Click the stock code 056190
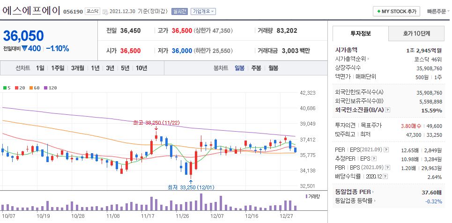This screenshot has width=452, height=223. tap(73, 12)
